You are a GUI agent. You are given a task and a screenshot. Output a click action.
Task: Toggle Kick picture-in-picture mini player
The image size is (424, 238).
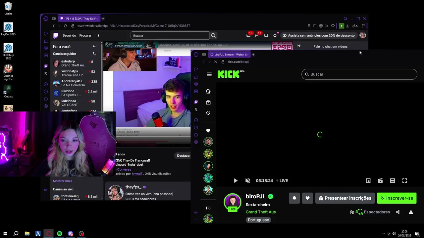(x=368, y=180)
